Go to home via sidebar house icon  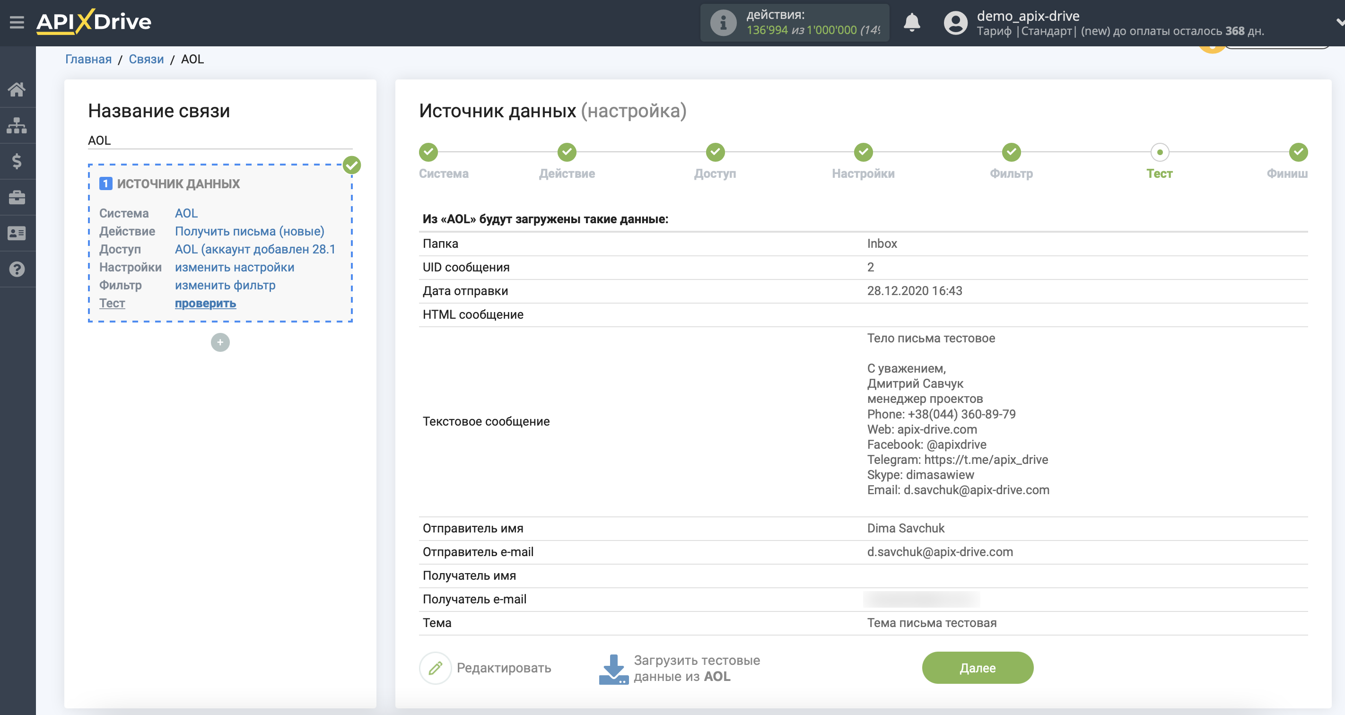click(x=17, y=90)
